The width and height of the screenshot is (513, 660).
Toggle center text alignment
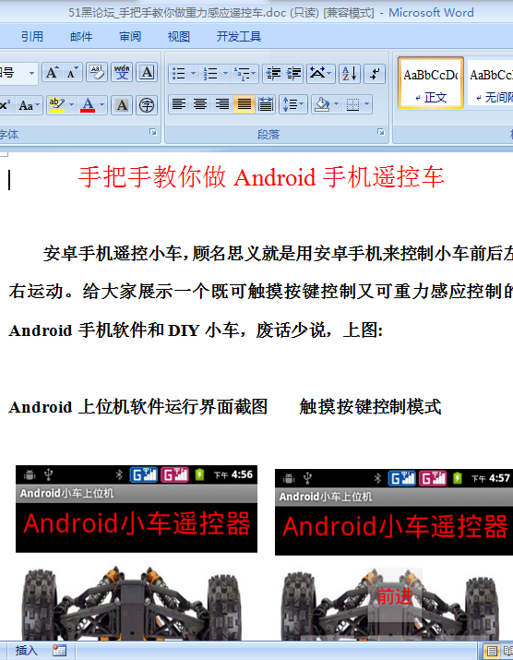click(200, 104)
